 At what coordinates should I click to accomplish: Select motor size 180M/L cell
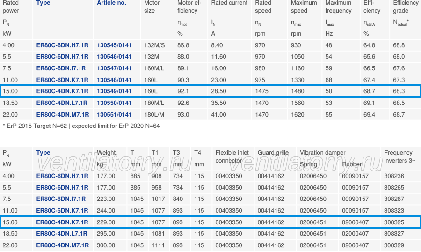(x=154, y=103)
